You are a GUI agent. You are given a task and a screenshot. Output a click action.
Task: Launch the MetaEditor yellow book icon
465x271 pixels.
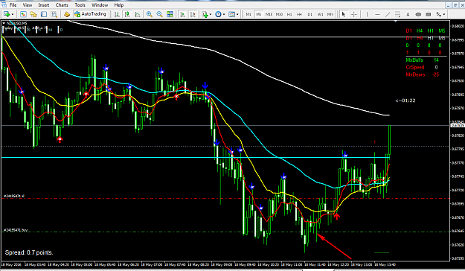point(67,14)
